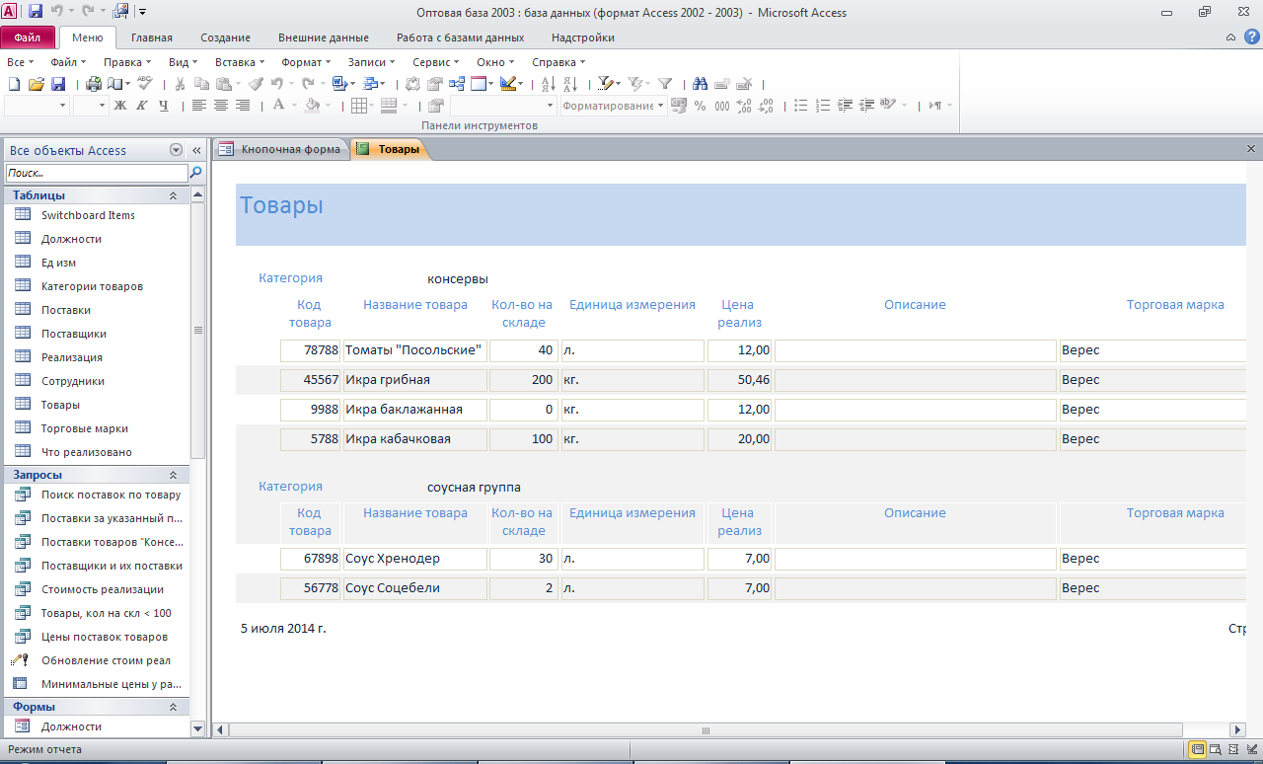Click the Икра грибная product name cell
The height and width of the screenshot is (764, 1263).
coord(414,380)
